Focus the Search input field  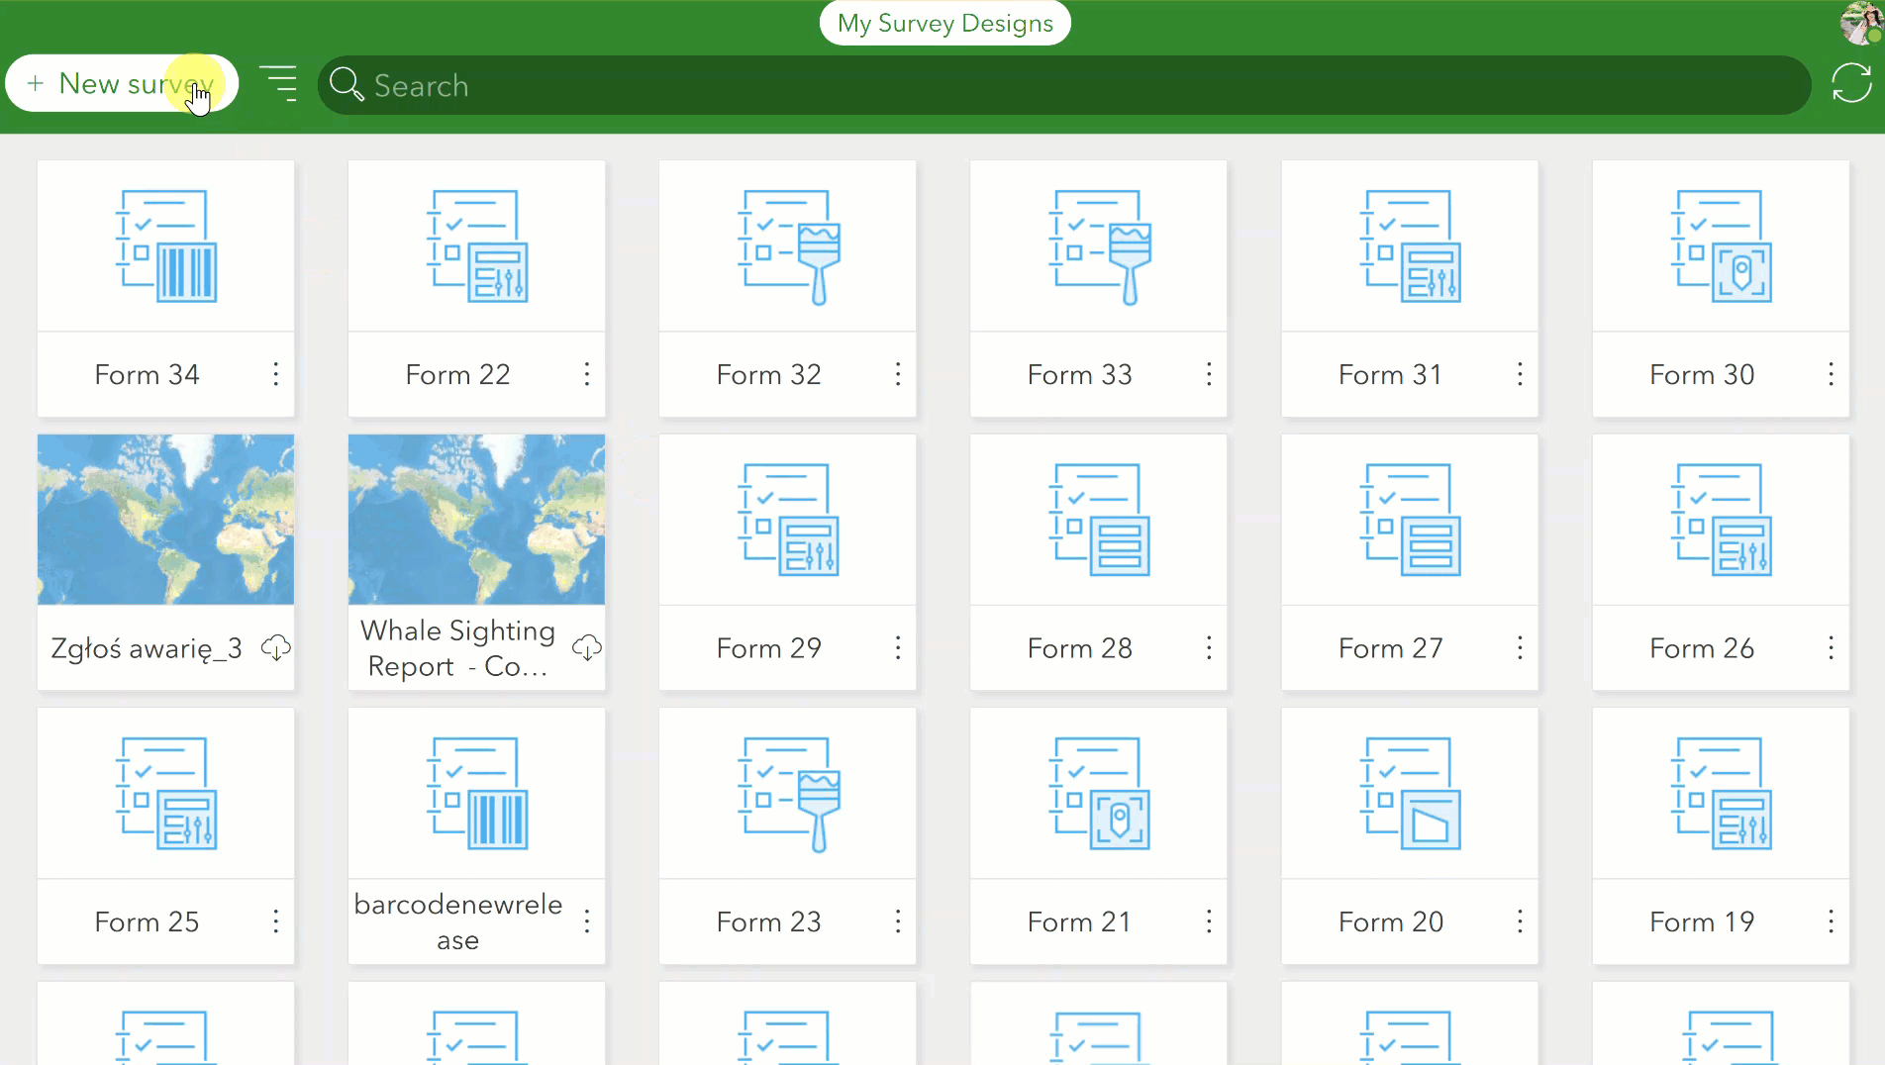[1064, 85]
